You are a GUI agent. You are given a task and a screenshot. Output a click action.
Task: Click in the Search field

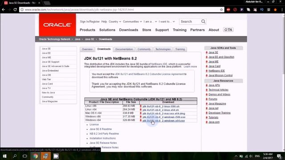190,22
